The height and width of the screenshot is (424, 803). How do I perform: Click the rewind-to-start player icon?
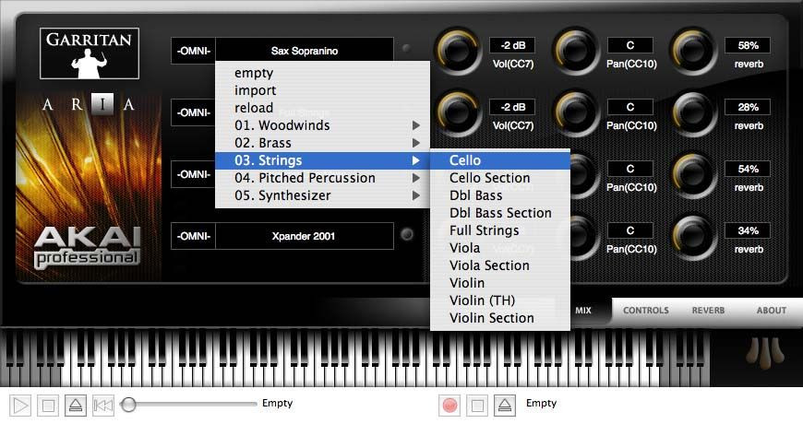coord(103,405)
